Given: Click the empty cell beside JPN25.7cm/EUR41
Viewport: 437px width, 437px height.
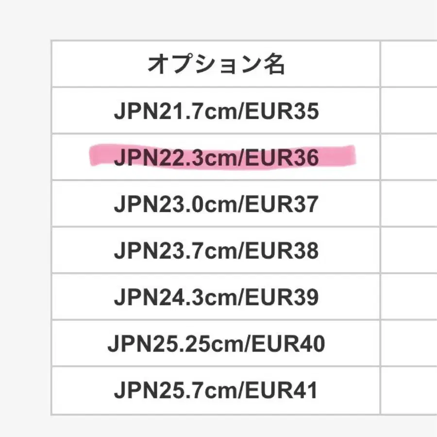Looking at the screenshot, I should click(x=409, y=390).
